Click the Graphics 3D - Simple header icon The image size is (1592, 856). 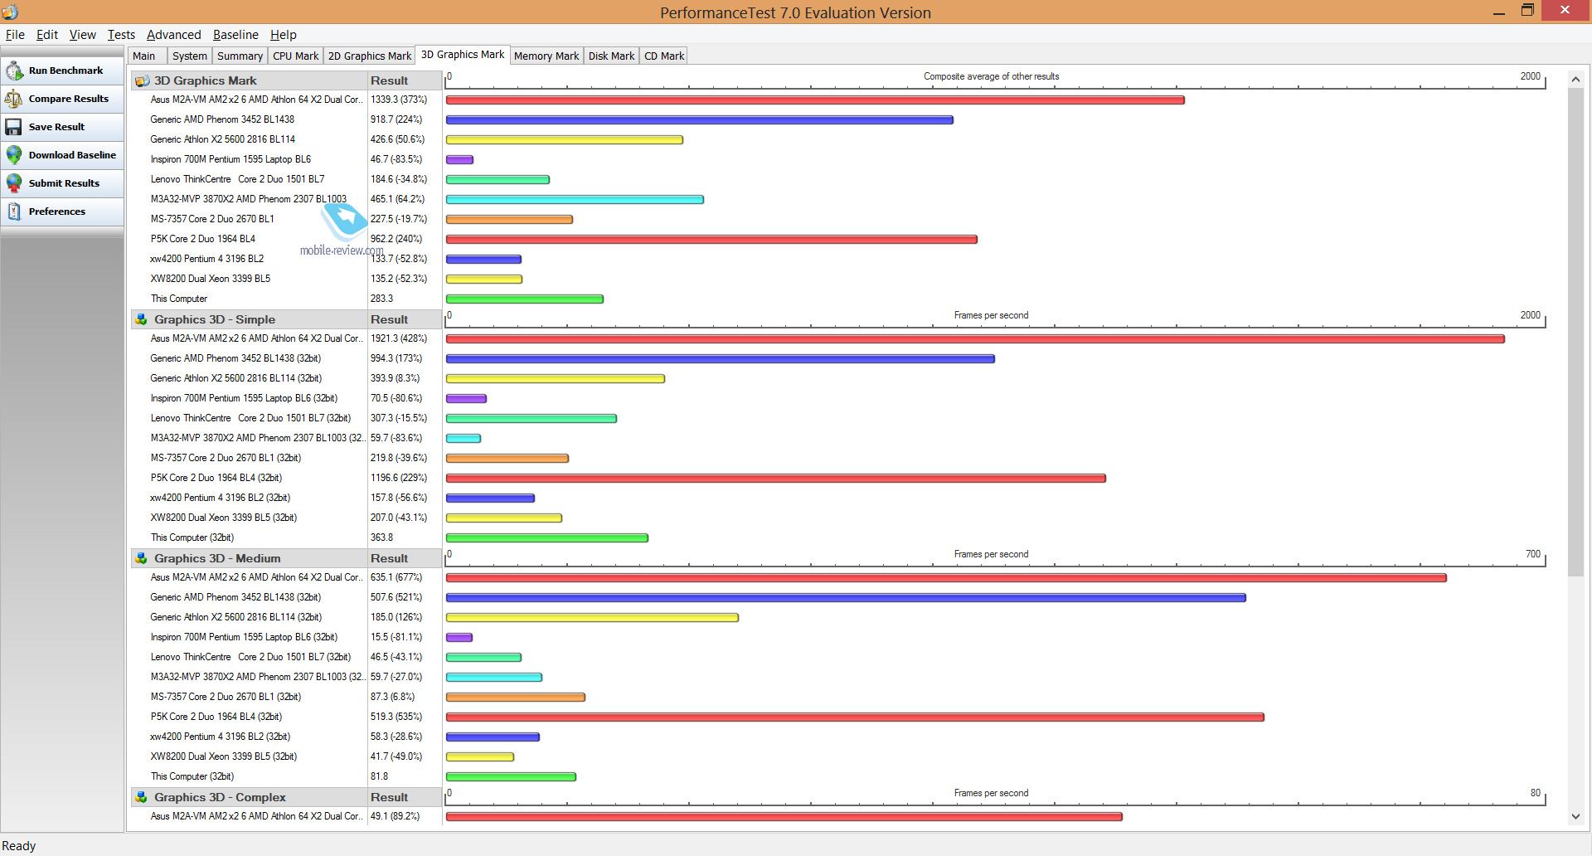click(x=142, y=319)
